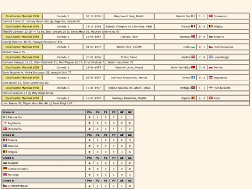Click the Czechoslovakia flag in the Ninian Park match row
Screen dimensions: 252x189
pos(210,47)
